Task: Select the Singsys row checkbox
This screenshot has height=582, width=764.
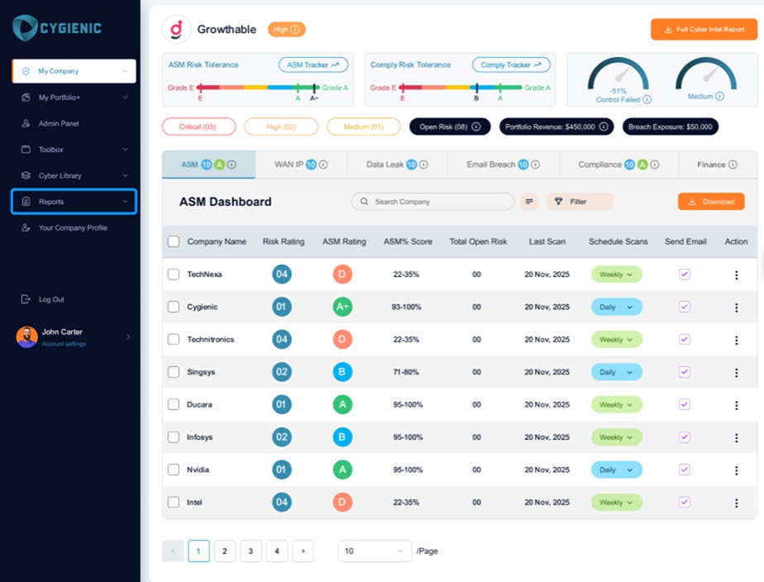Action: [x=174, y=372]
